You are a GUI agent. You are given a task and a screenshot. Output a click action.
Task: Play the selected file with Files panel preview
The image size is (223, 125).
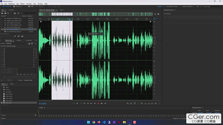click(x=15, y=36)
